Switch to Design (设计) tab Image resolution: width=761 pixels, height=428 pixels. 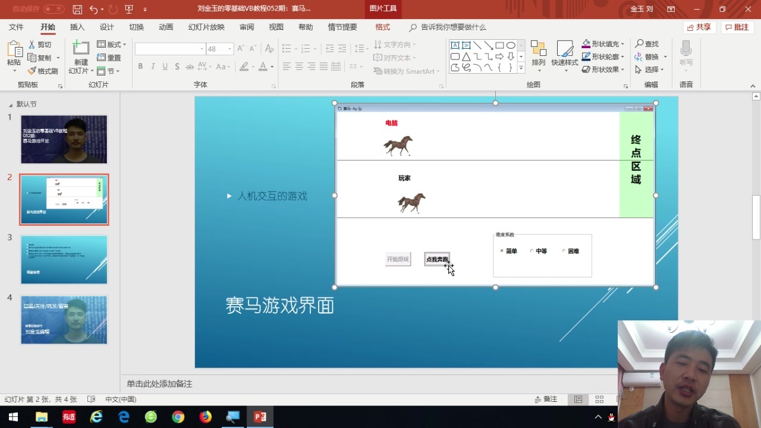pyautogui.click(x=106, y=27)
